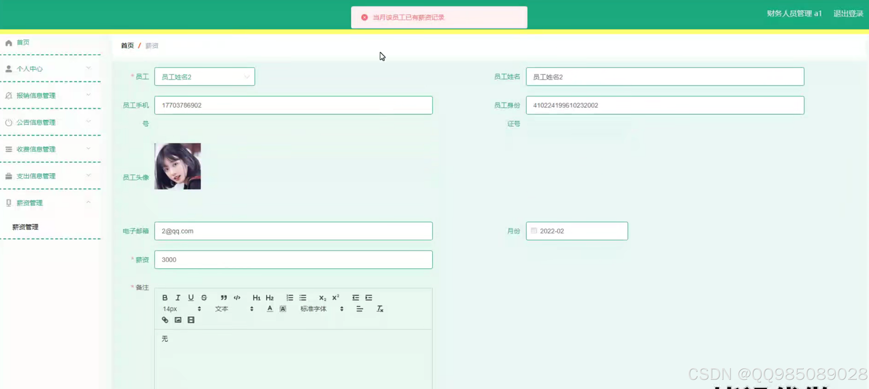Apply strikethrough text formatting
The width and height of the screenshot is (869, 389).
204,298
